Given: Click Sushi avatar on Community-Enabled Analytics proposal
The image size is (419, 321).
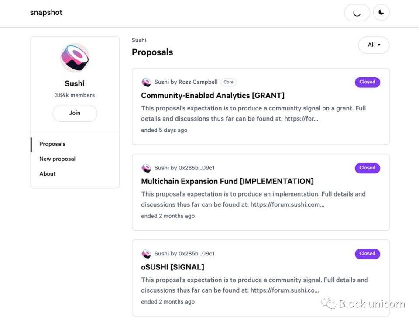Looking at the screenshot, I should [147, 82].
